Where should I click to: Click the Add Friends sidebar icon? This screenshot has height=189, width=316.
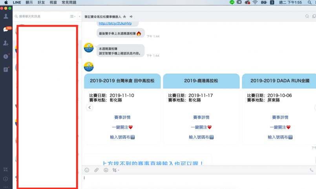click(x=5, y=43)
